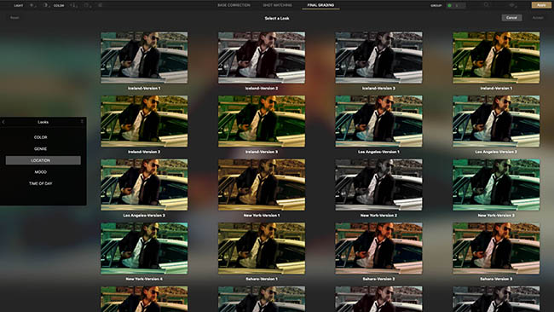The width and height of the screenshot is (554, 312).
Task: Choose the GENRE looks category
Action: [41, 149]
